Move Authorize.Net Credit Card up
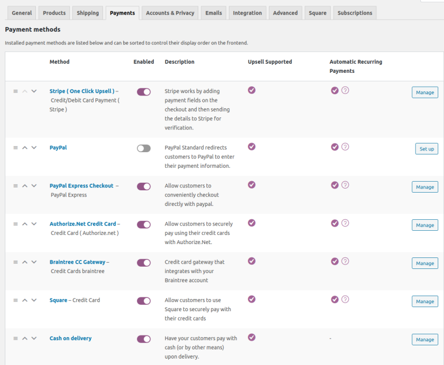This screenshot has height=365, width=444. coord(25,224)
